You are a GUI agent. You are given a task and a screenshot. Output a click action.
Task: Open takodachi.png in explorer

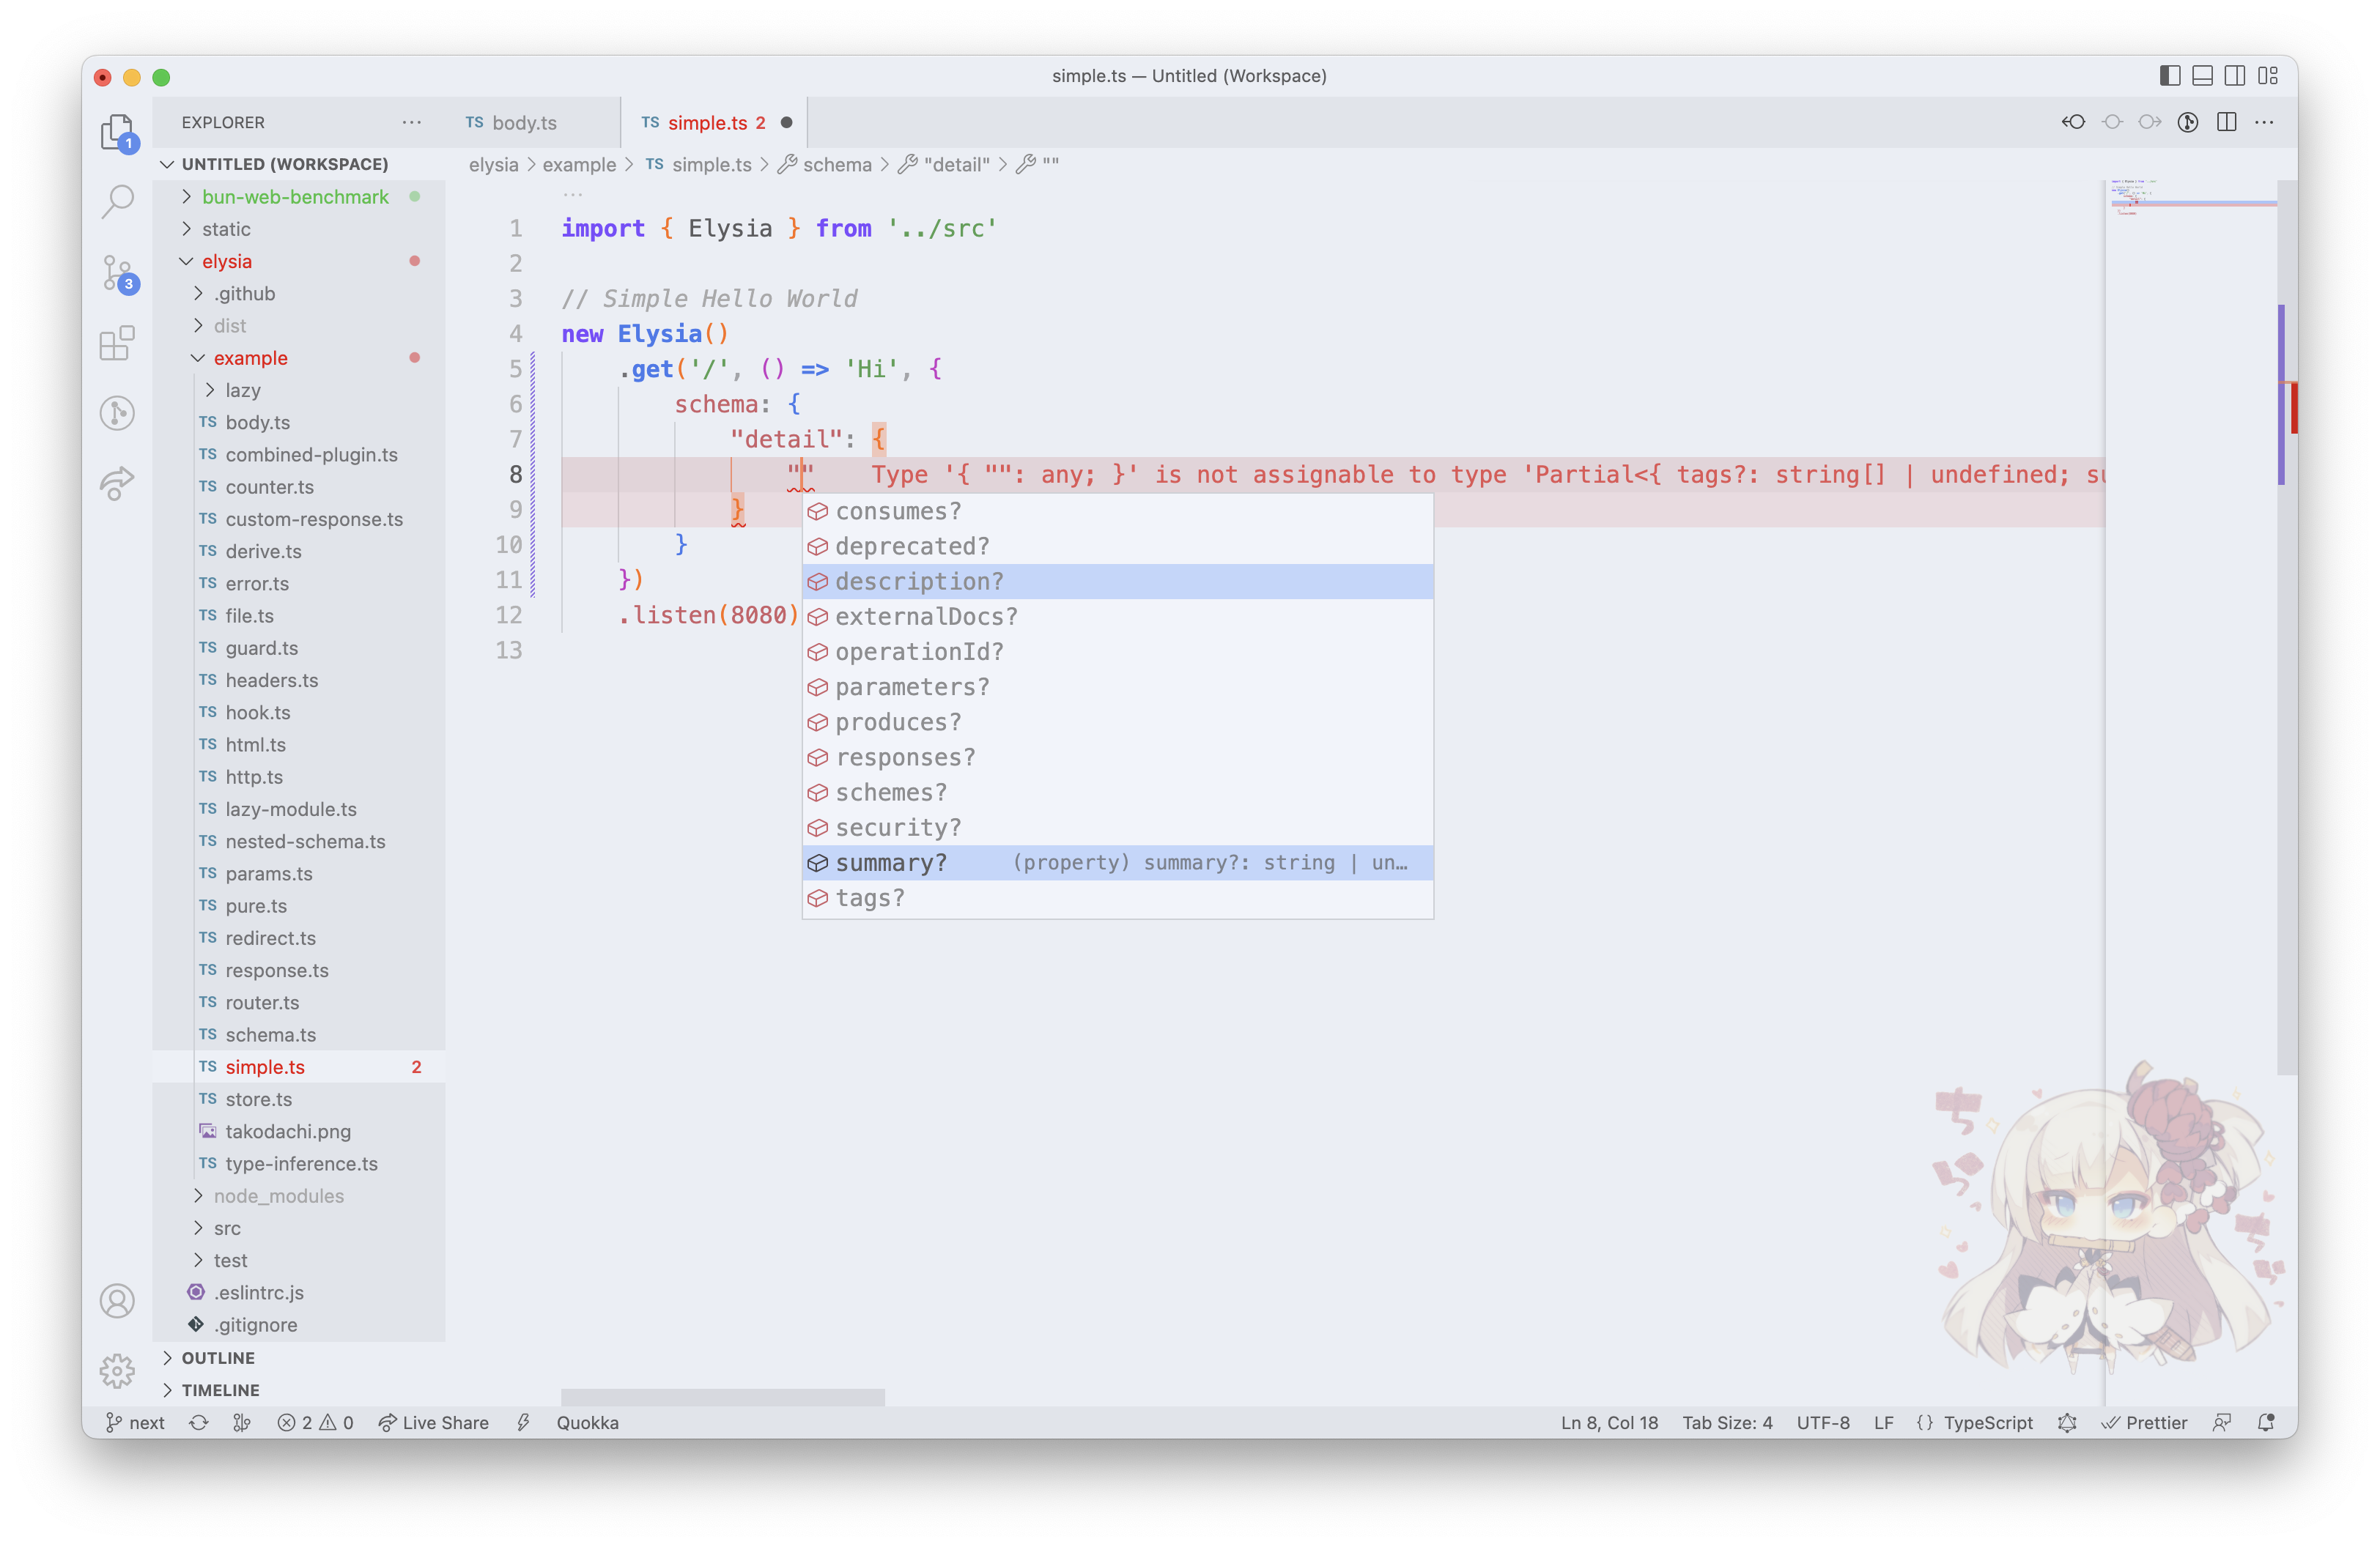click(298, 1131)
